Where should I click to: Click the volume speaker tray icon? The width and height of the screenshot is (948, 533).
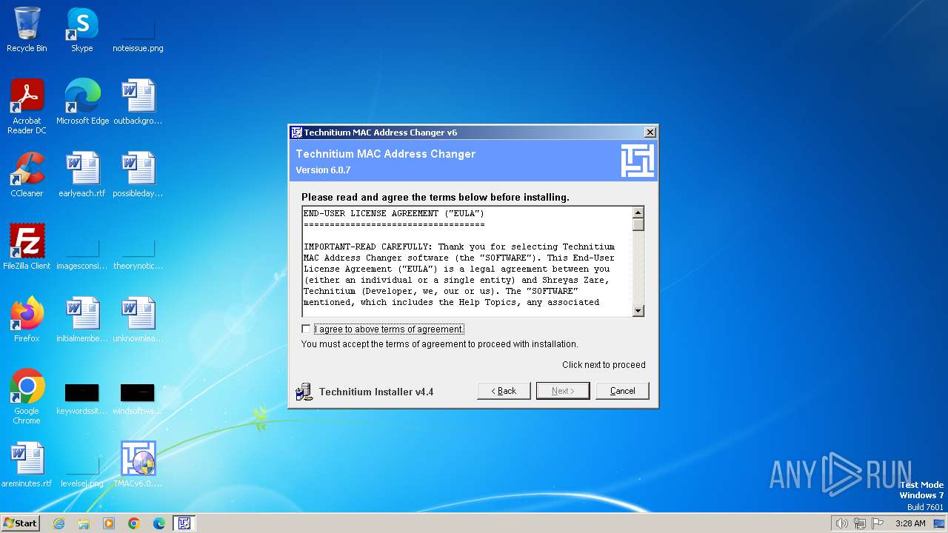841,523
